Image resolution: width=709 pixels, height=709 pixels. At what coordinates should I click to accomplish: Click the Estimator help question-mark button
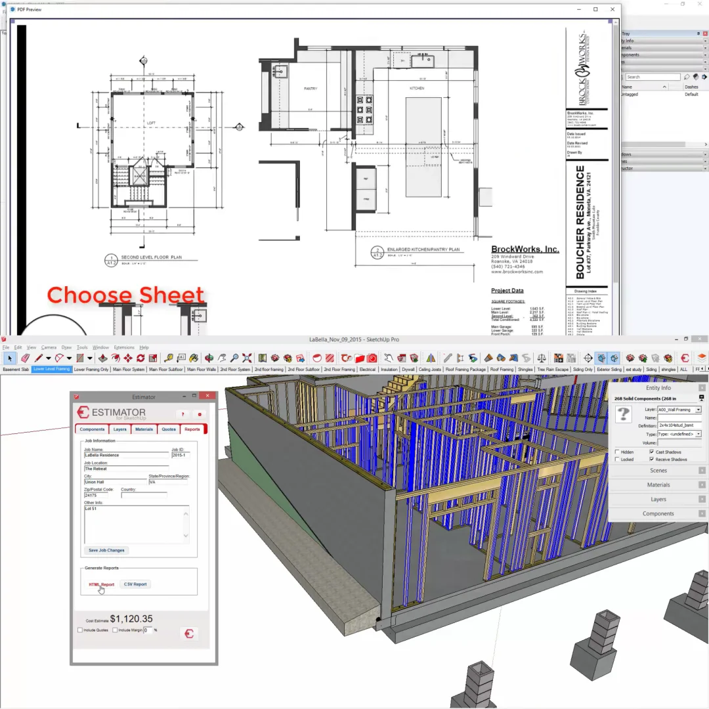183,414
